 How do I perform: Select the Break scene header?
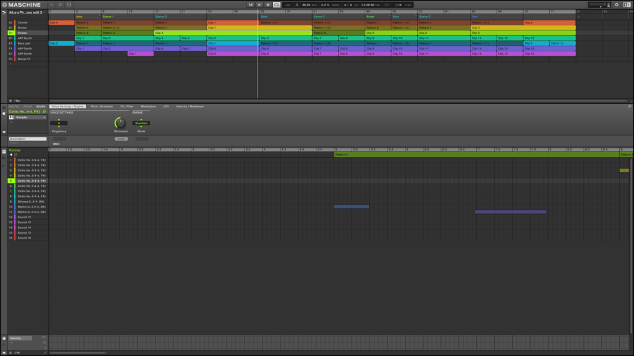click(x=378, y=17)
